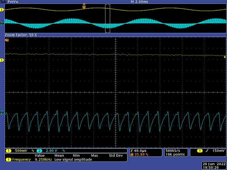Click the 10k points record length readout
227x170 pixels.
(175, 154)
